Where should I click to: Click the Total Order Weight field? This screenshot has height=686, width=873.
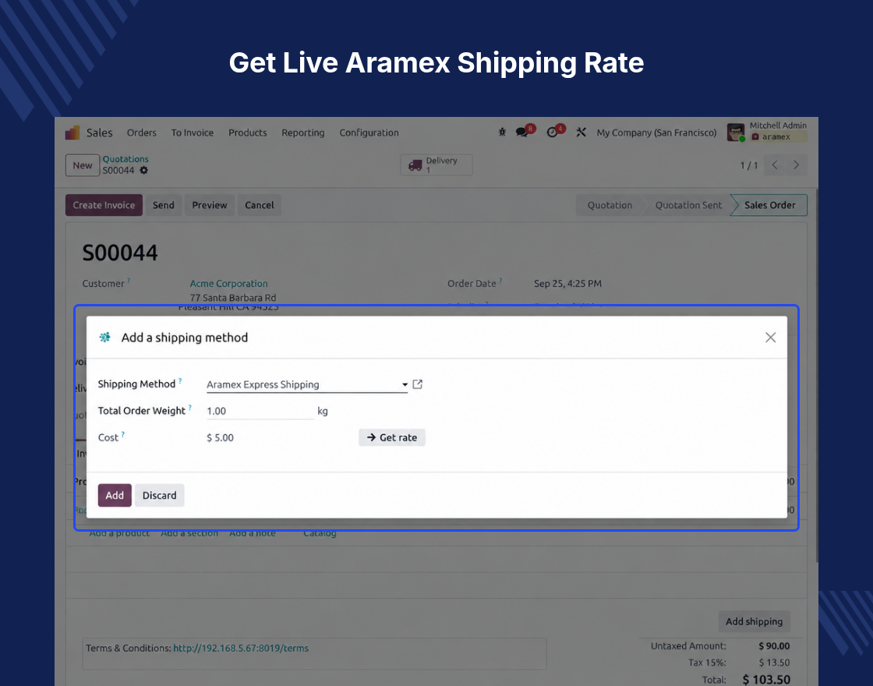[260, 411]
